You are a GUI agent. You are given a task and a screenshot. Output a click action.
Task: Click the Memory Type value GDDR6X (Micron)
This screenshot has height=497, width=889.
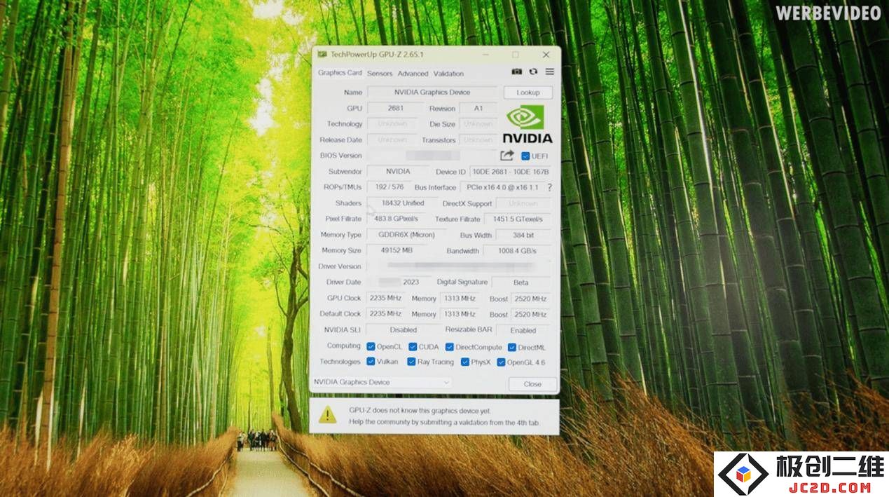pos(406,235)
